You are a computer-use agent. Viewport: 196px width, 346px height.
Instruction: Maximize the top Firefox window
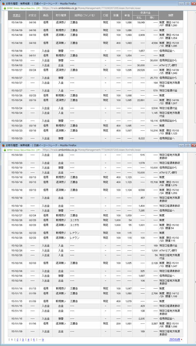[188, 4]
